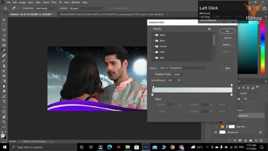The image size is (268, 151).
Task: Select the Eraser tool
Action: (x=4, y=76)
